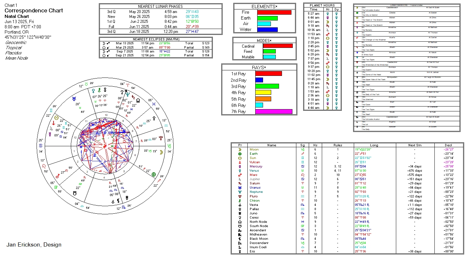Click the Moon crescent on the wheel's right side
Image resolution: width=469 pixels, height=257 pixels.
161,151
